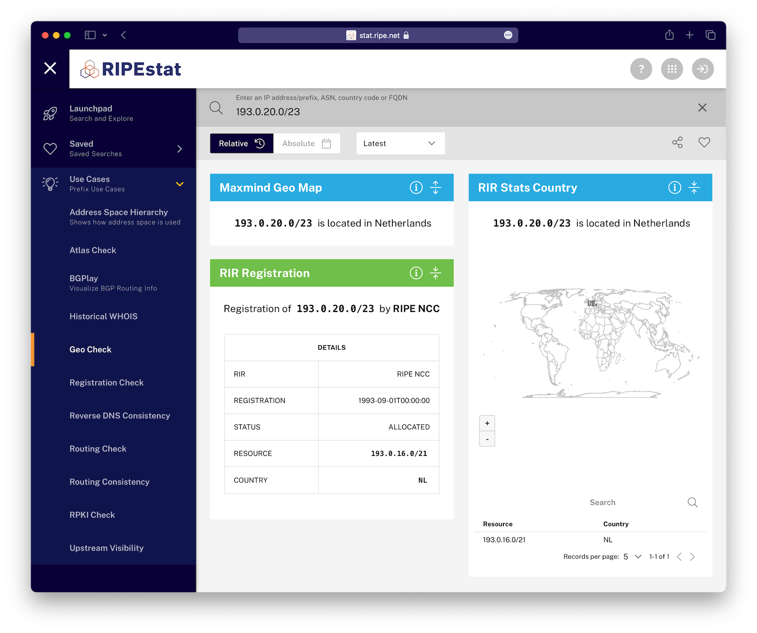Open Safari sidebar dropdown chevron
The width and height of the screenshot is (757, 633).
(x=105, y=35)
